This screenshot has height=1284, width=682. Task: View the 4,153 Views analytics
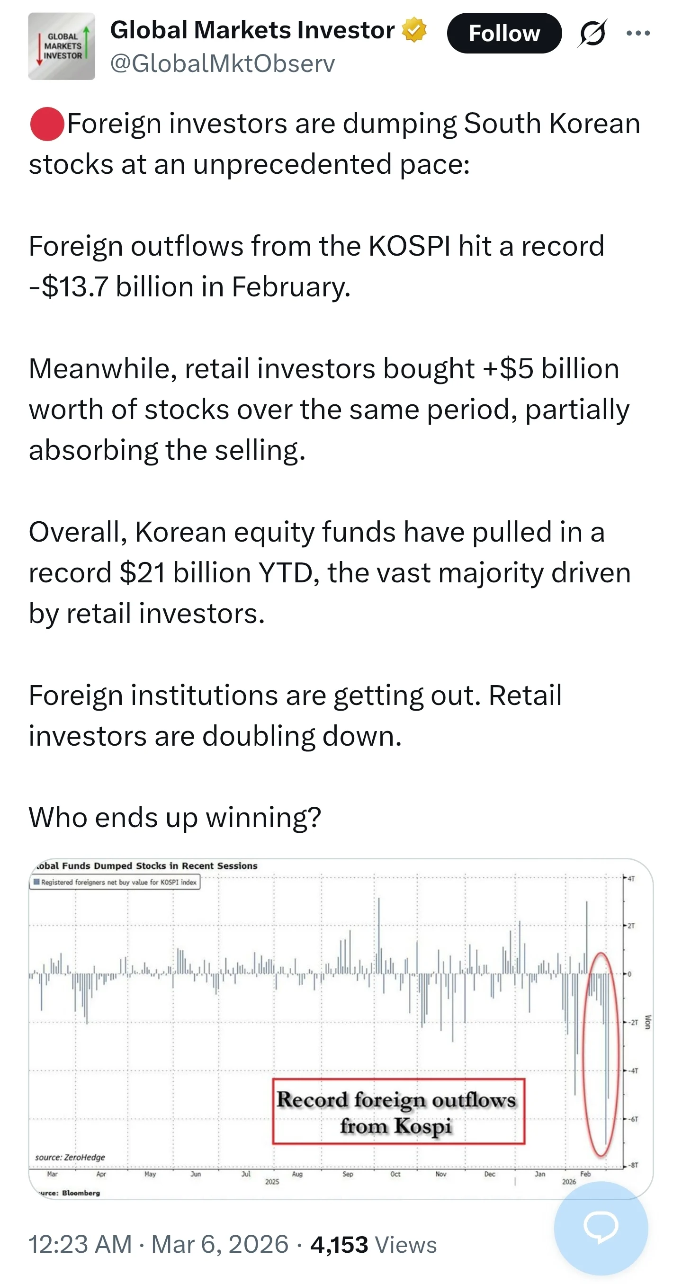coord(373,1244)
